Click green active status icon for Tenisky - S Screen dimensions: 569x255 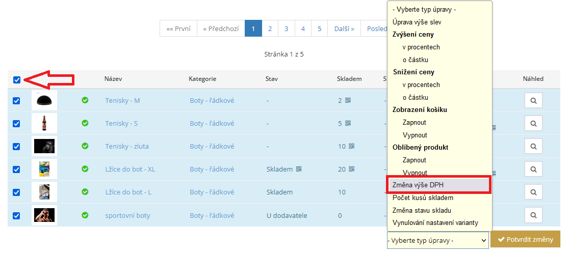pyautogui.click(x=85, y=123)
